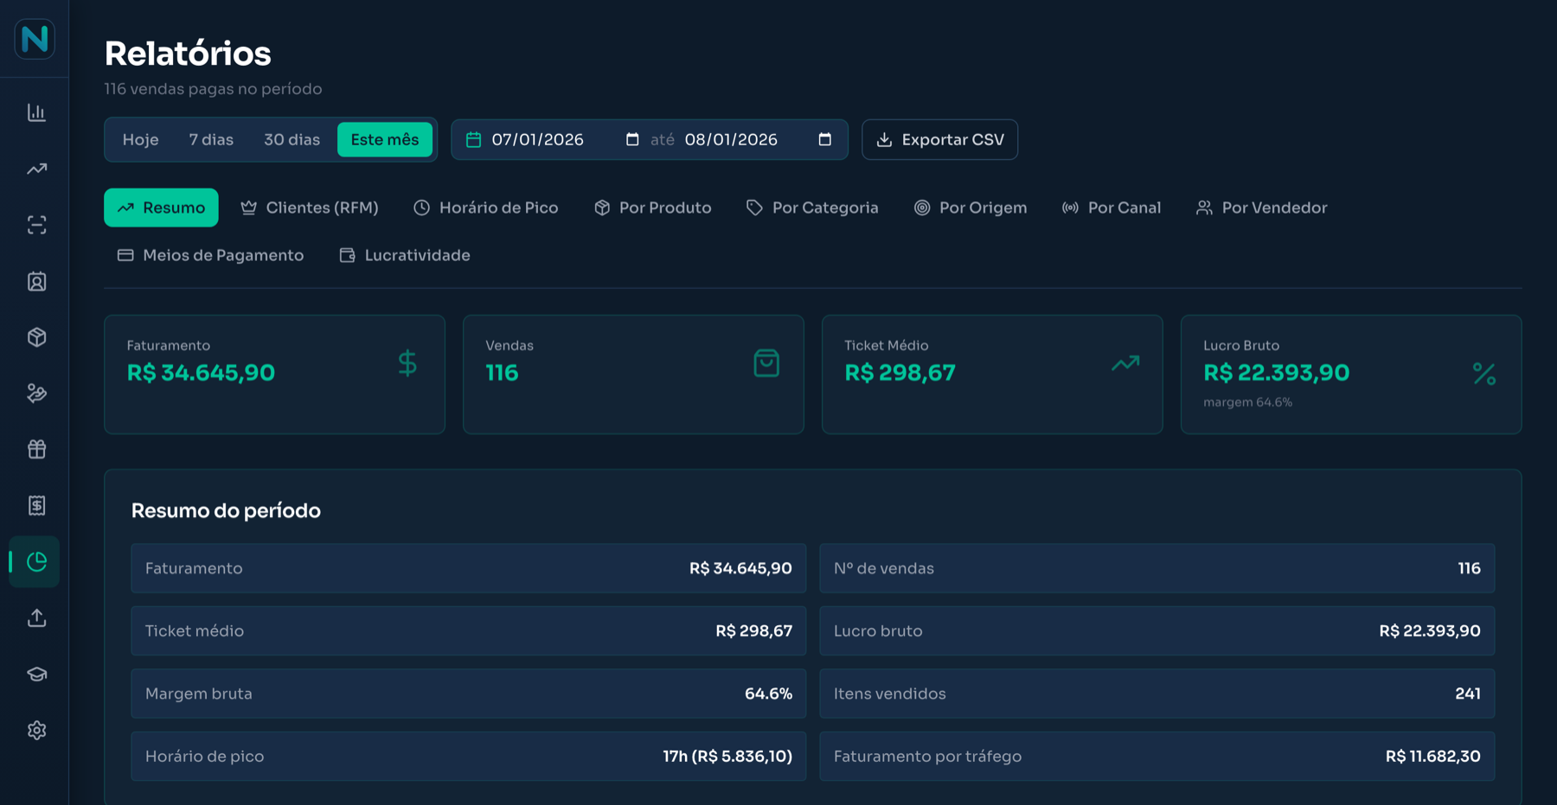Switch to the Por Canal tab
The image size is (1557, 805).
[1112, 208]
